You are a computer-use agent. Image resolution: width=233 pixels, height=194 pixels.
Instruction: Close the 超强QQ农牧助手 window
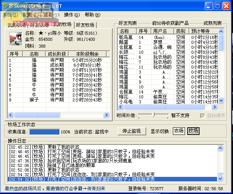point(226,6)
